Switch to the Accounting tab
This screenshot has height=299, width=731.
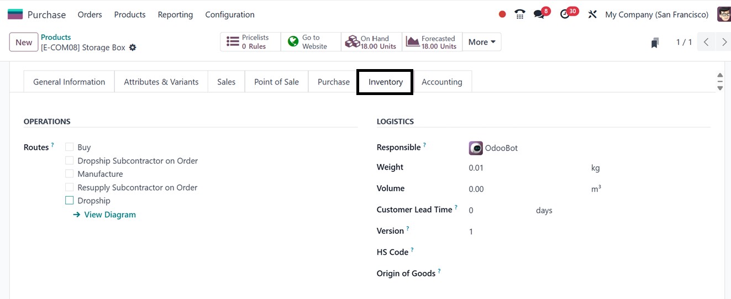coord(441,82)
